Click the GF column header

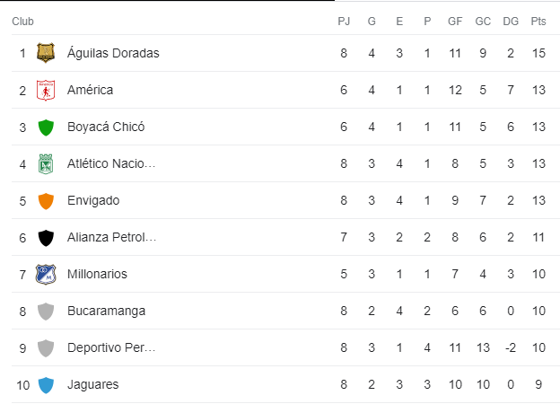(x=455, y=22)
